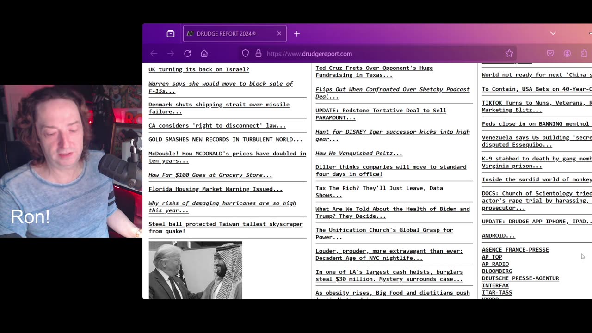Bookmark this page with star icon
The height and width of the screenshot is (333, 592).
tap(509, 54)
